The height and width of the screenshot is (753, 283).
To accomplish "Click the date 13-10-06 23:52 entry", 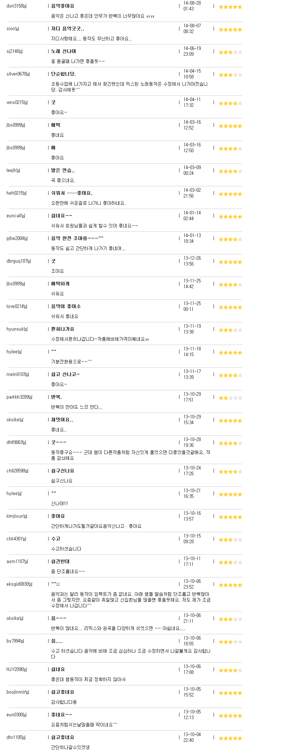I will coord(192,584).
